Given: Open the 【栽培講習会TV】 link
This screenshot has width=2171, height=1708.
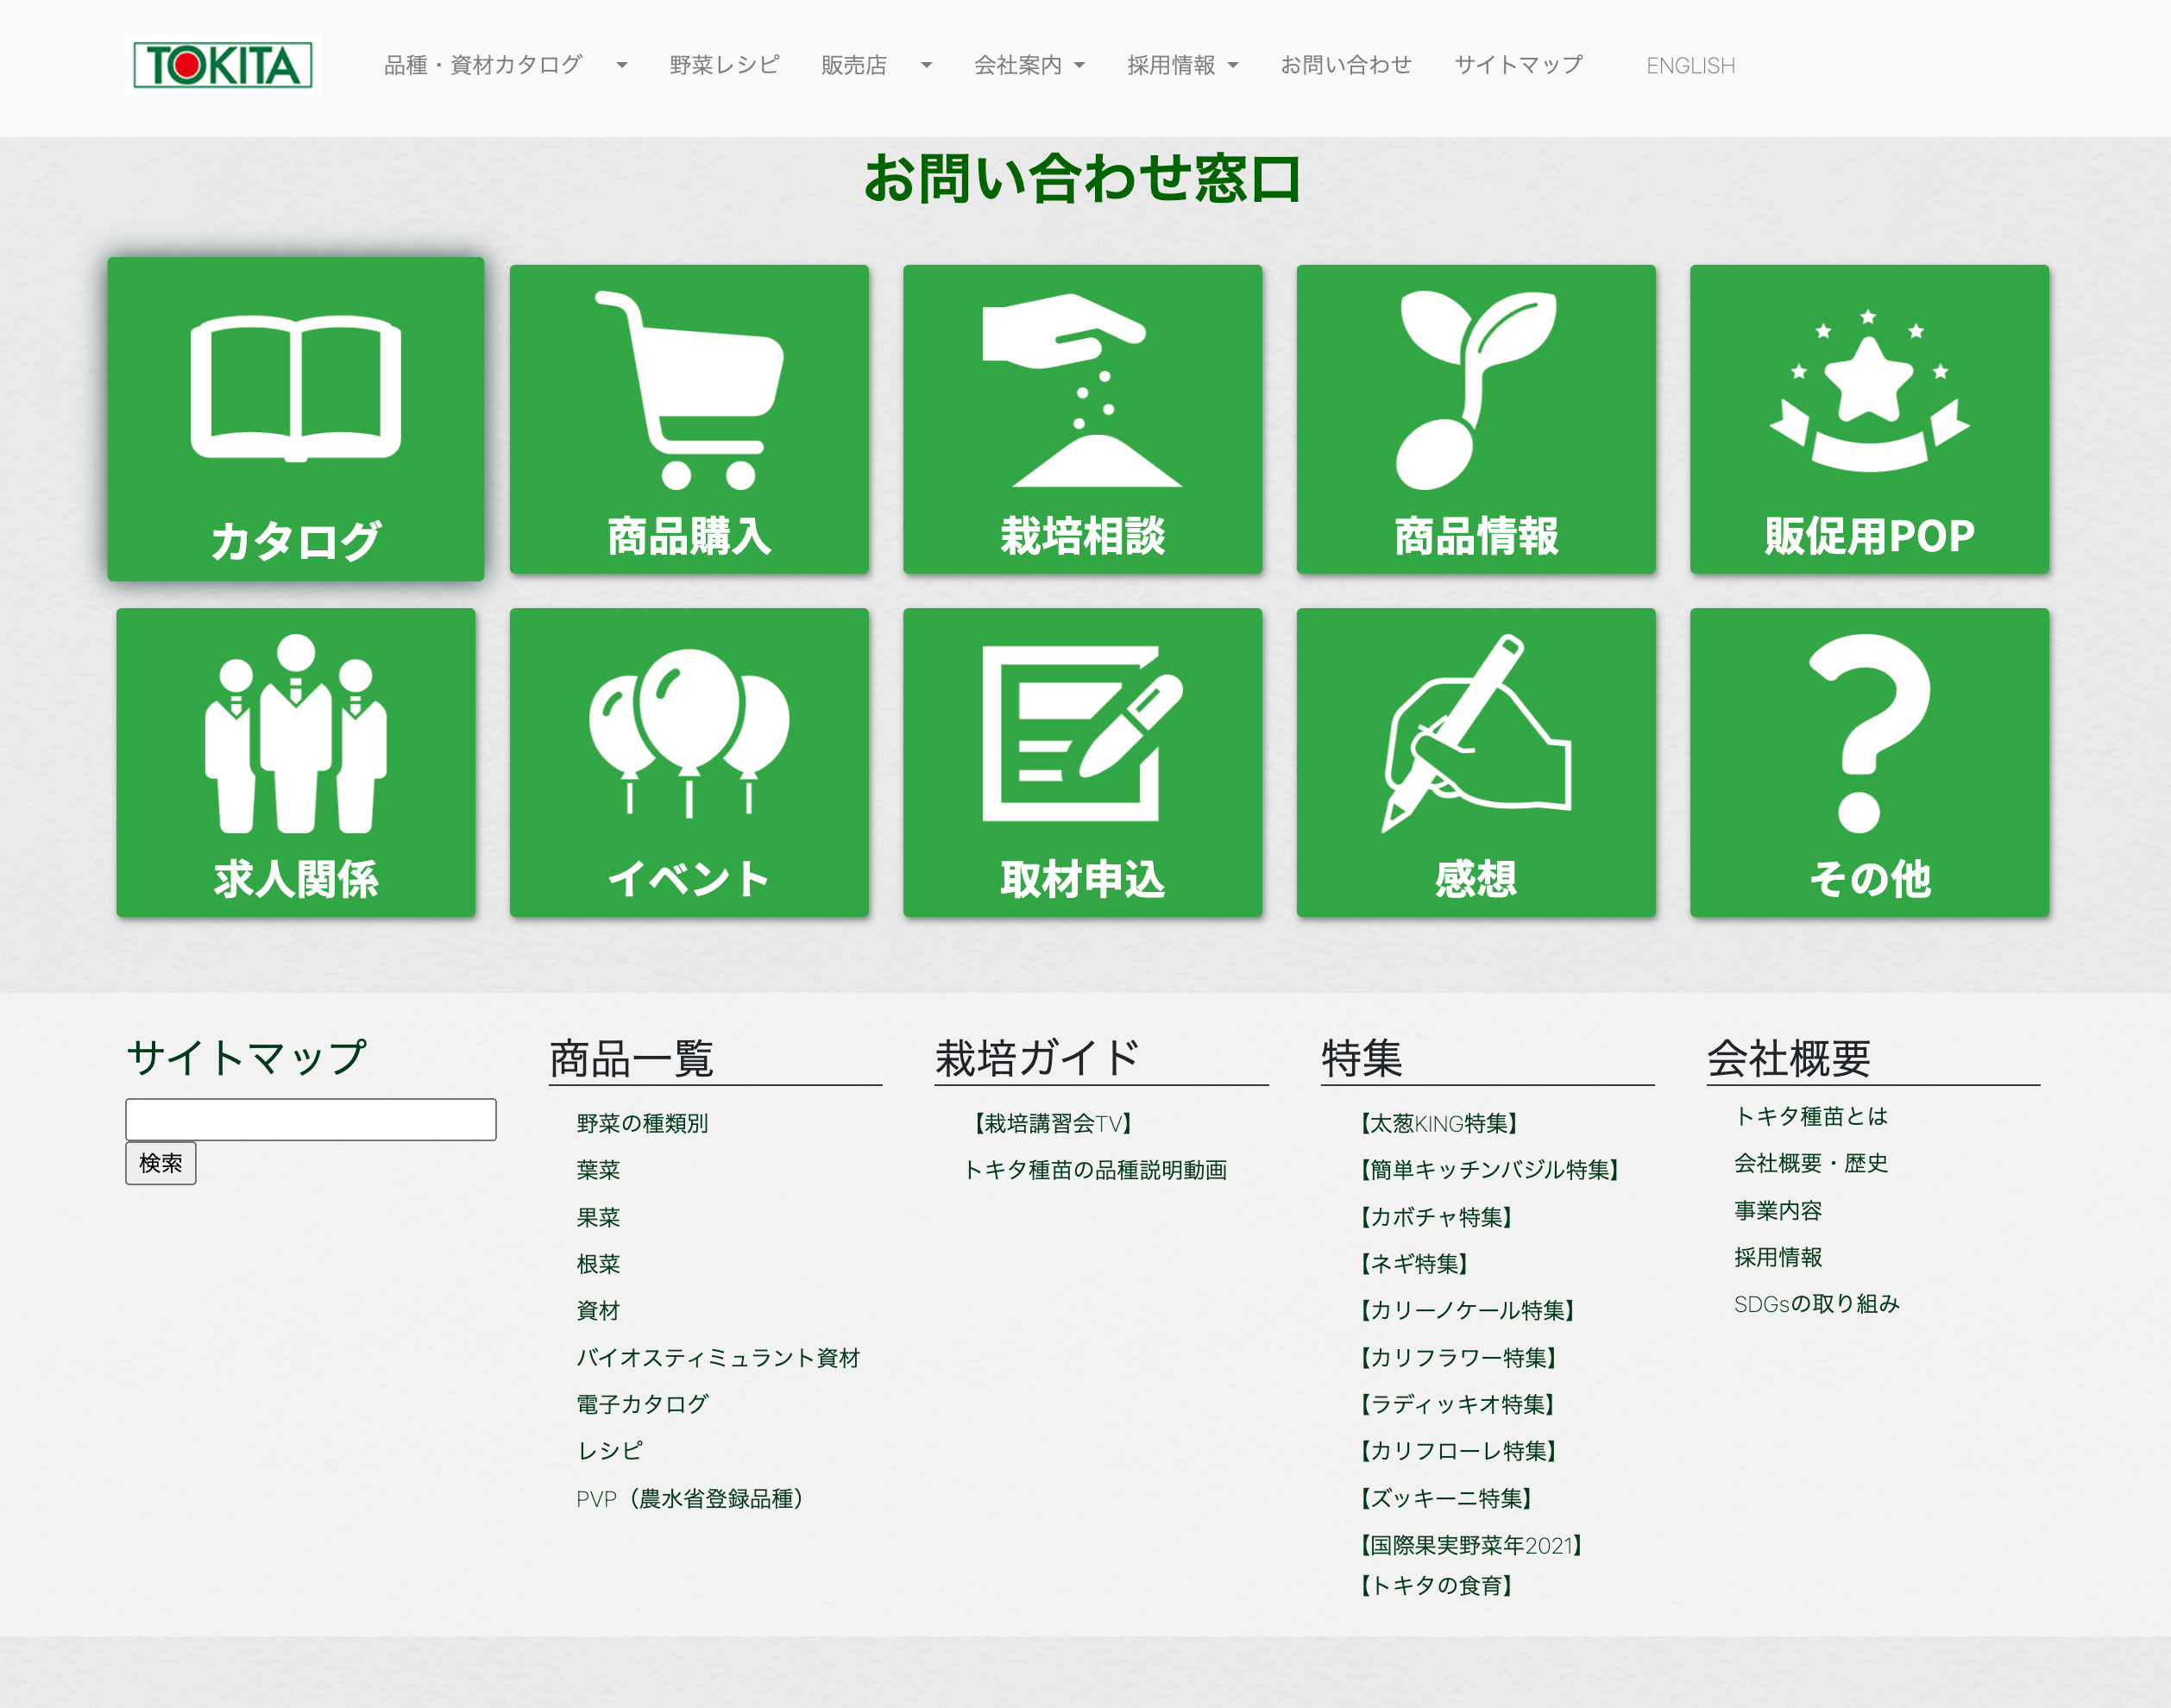Looking at the screenshot, I should click(1052, 1123).
